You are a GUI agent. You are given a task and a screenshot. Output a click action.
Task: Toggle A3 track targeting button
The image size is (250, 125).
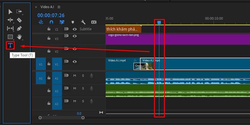pyautogui.click(x=57, y=103)
